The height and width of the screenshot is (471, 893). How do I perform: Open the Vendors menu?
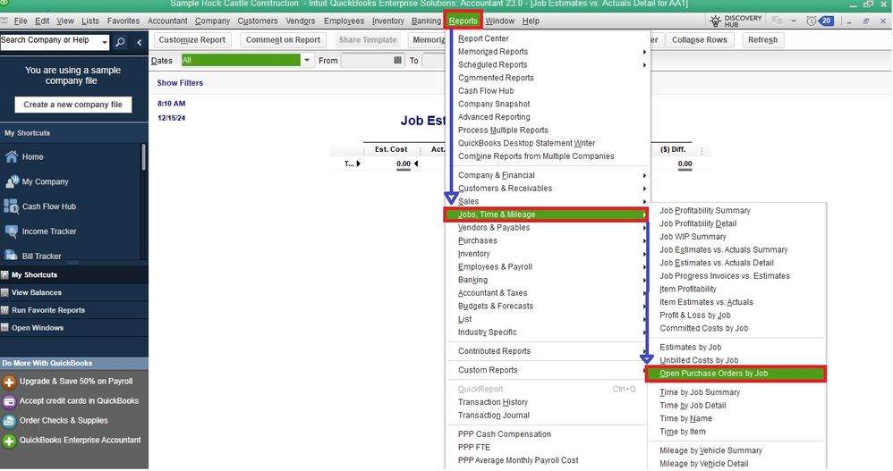(300, 21)
